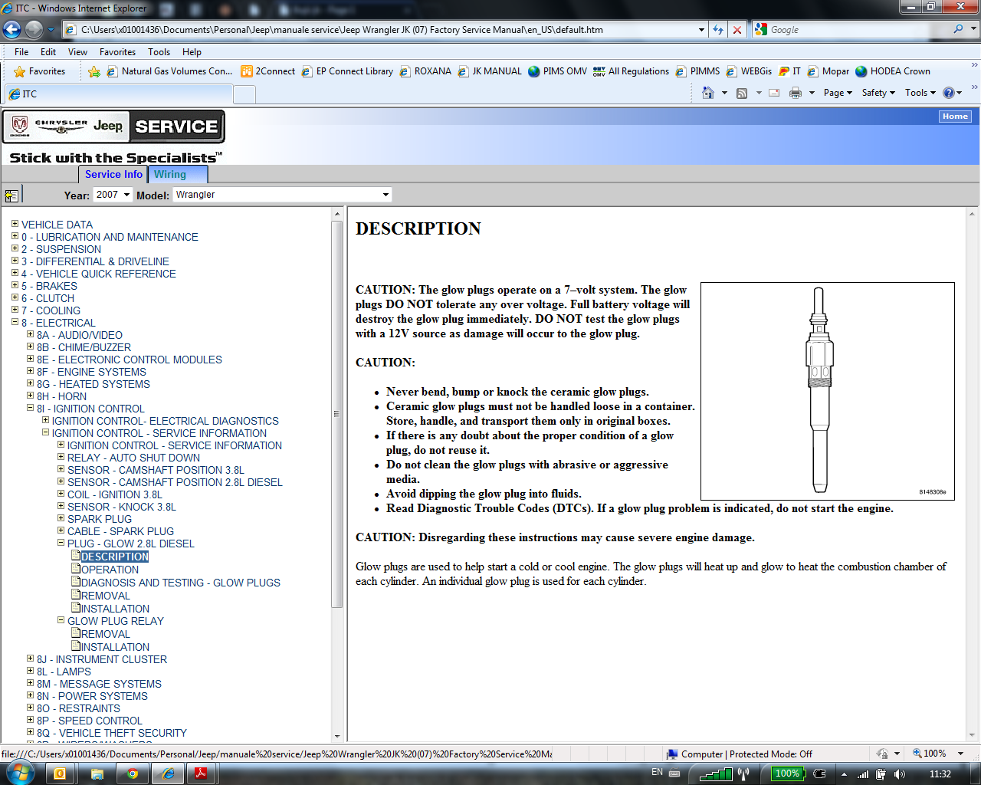
Task: Click the RSS feeds icon
Action: point(742,93)
